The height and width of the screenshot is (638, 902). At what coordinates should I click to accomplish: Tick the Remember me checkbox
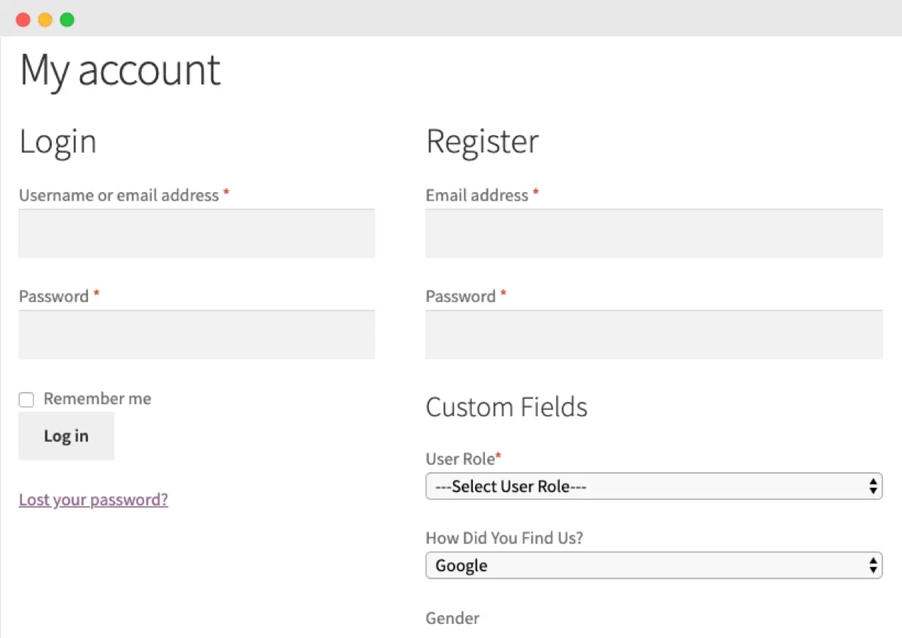[26, 400]
